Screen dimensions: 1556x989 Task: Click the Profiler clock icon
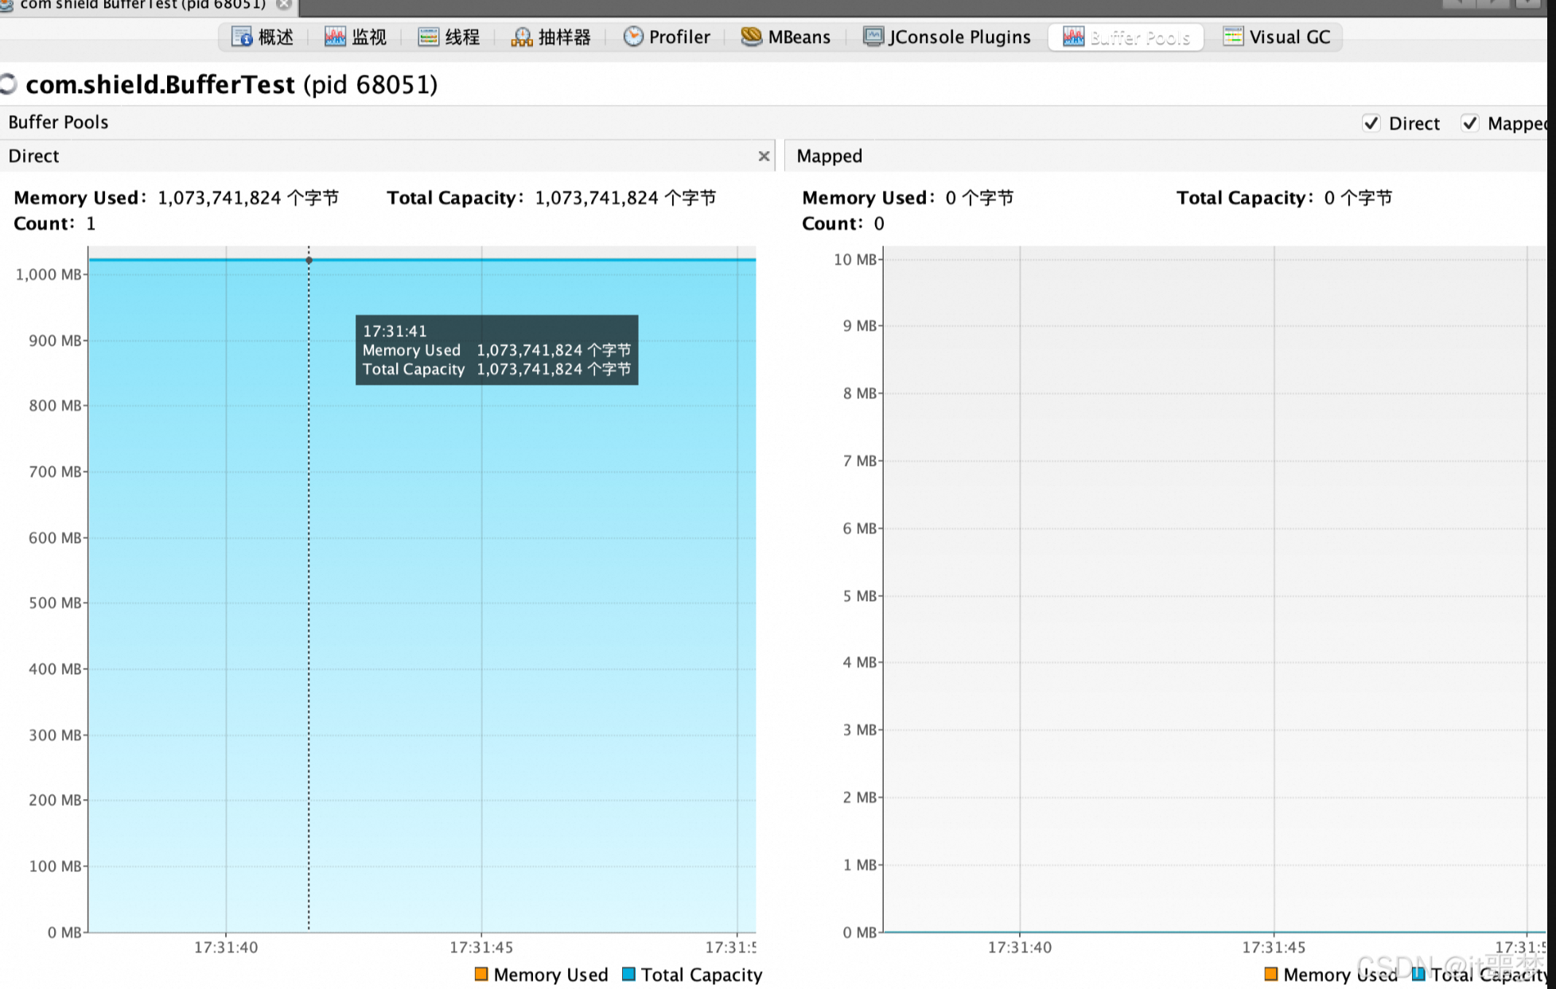tap(633, 37)
